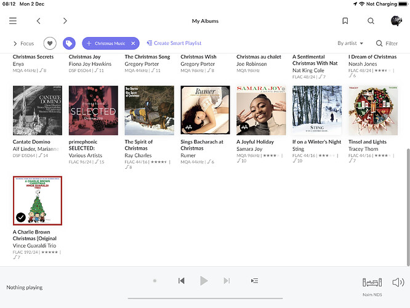Open the volume speaker control
The height and width of the screenshot is (308, 410).
pos(398,282)
